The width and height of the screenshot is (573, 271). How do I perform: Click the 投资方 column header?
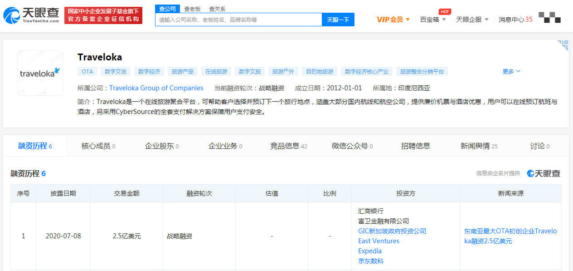[x=406, y=193]
